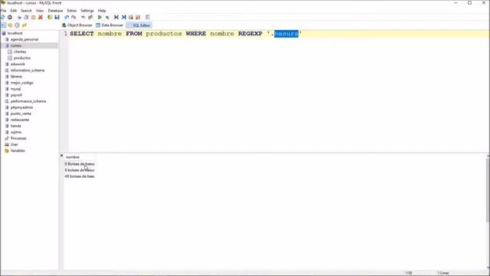Select the information_schema database
This screenshot has height=276, width=490.
(x=28, y=71)
